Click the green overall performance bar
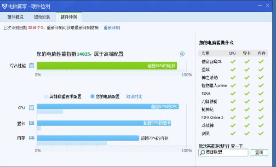276x167 pixels. click(107, 66)
